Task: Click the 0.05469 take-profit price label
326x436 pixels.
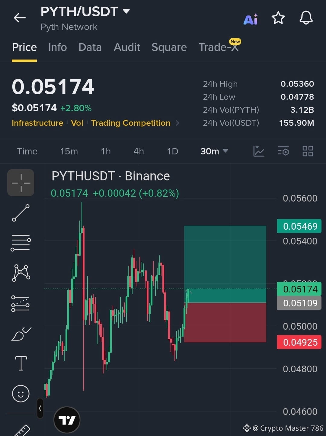Action: coord(299,226)
